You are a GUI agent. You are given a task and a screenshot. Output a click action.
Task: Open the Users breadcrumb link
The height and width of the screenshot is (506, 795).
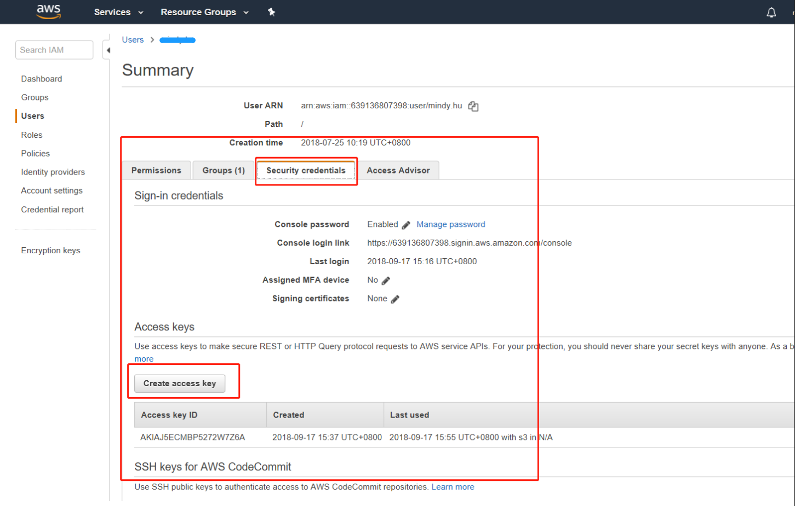[133, 39]
